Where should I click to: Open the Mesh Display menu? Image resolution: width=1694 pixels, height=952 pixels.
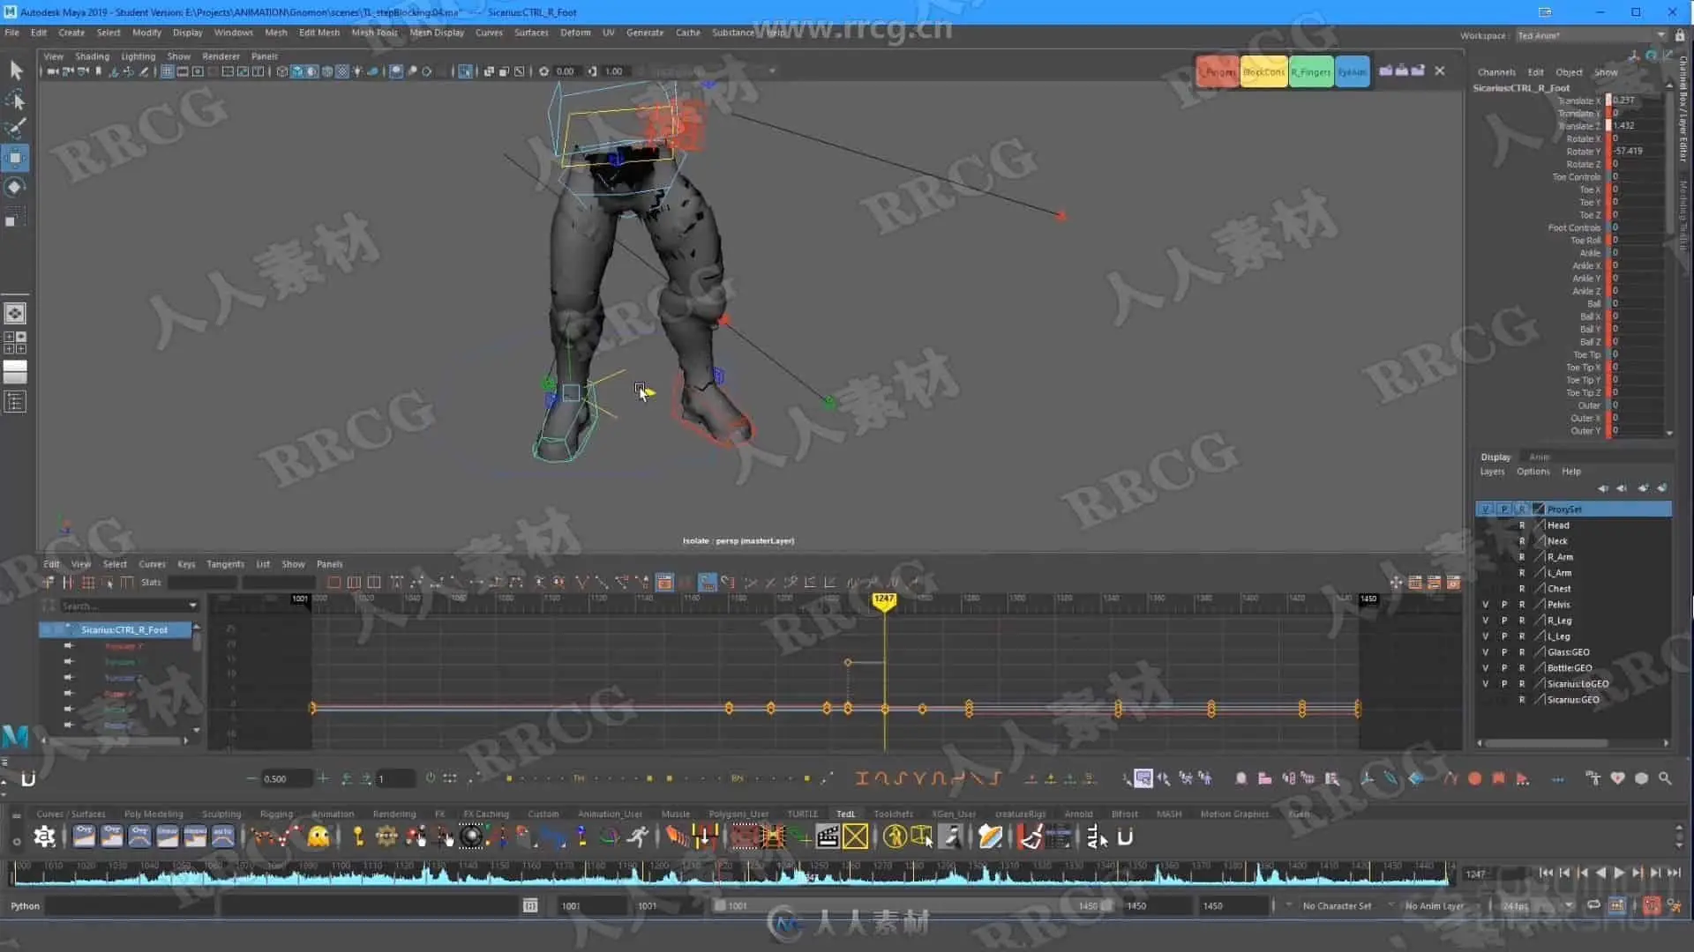[437, 33]
